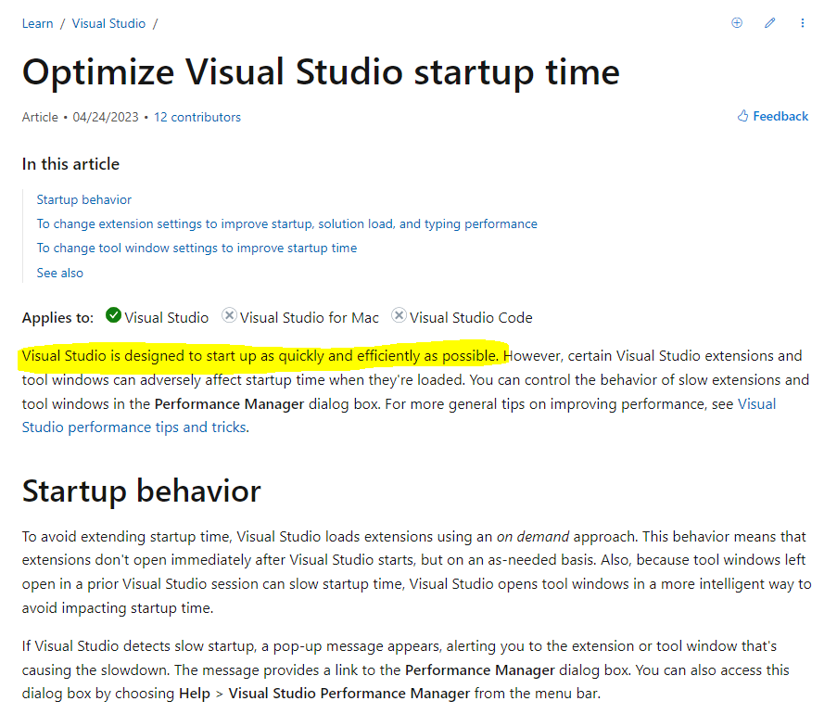Open the Learn breadcrumb link
The height and width of the screenshot is (714, 837).
[37, 23]
